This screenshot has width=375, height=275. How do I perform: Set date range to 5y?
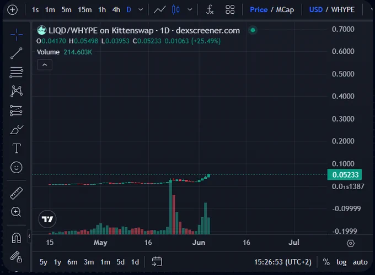[x=43, y=262]
